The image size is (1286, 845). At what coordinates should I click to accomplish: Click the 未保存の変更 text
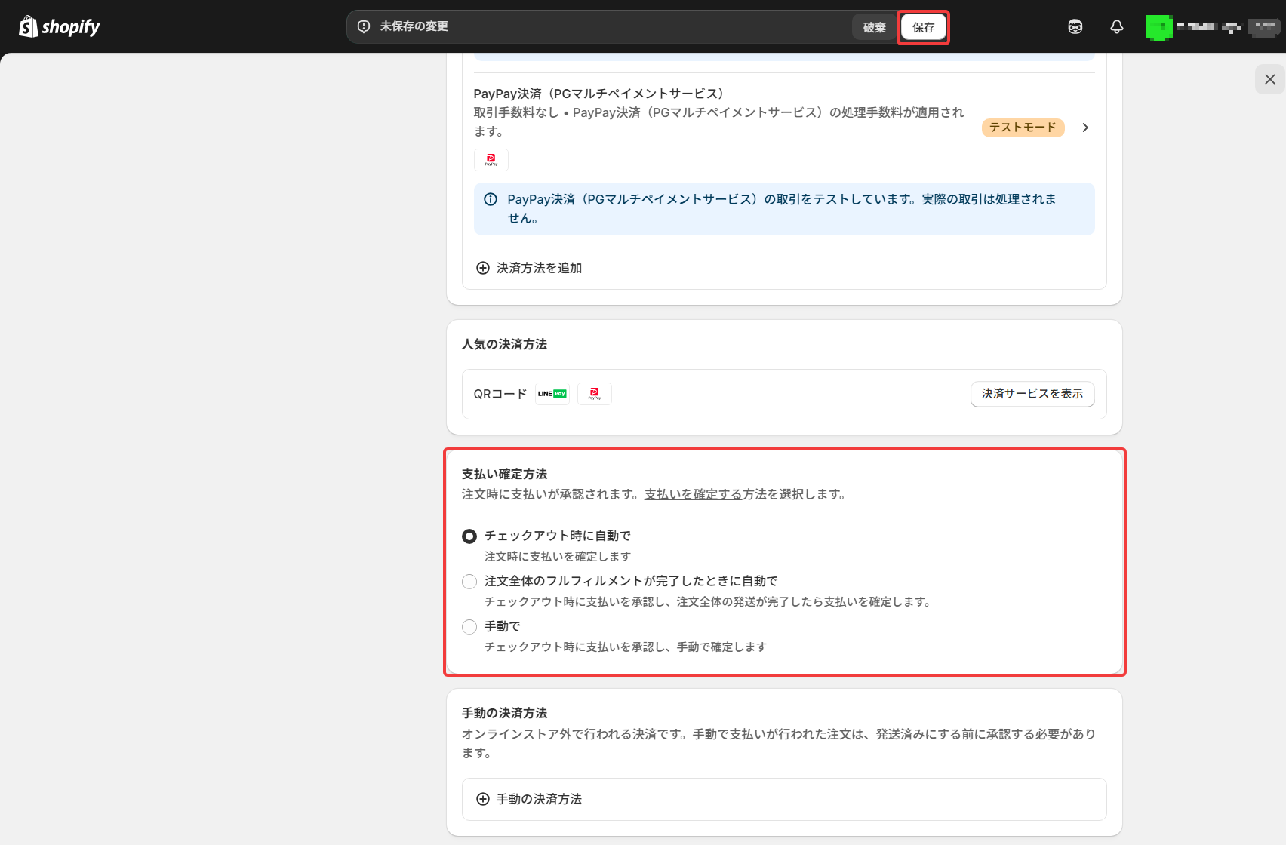pyautogui.click(x=414, y=26)
